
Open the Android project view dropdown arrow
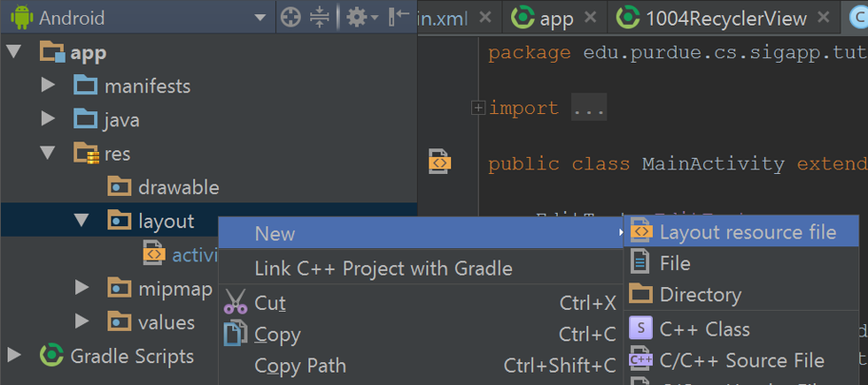pyautogui.click(x=260, y=18)
